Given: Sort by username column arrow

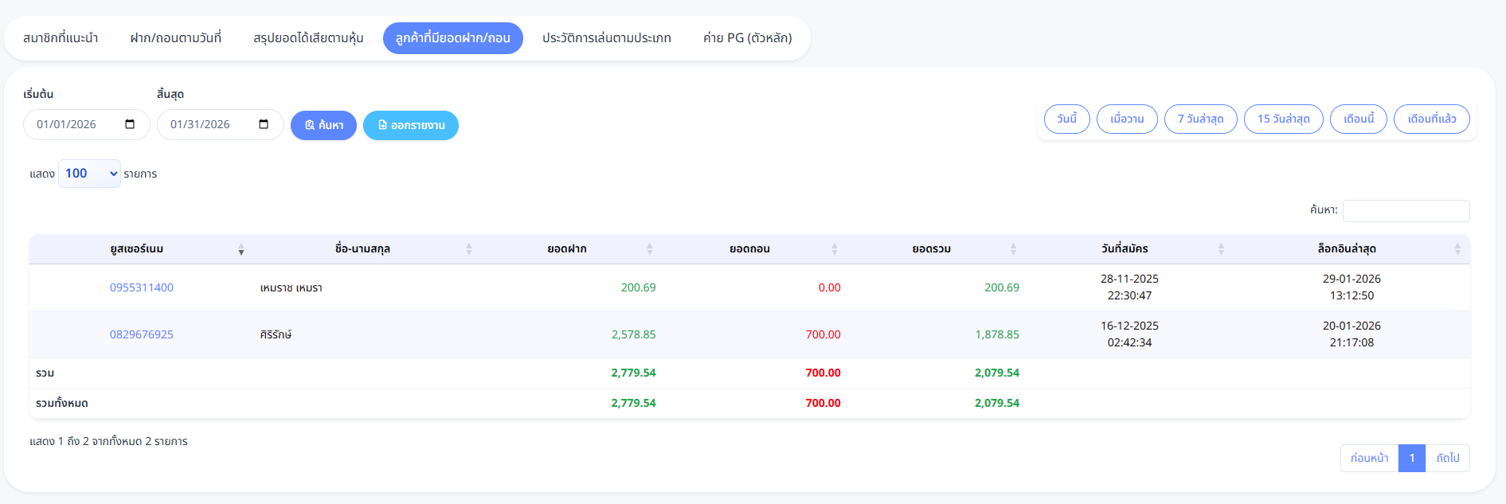Looking at the screenshot, I should coord(241,249).
